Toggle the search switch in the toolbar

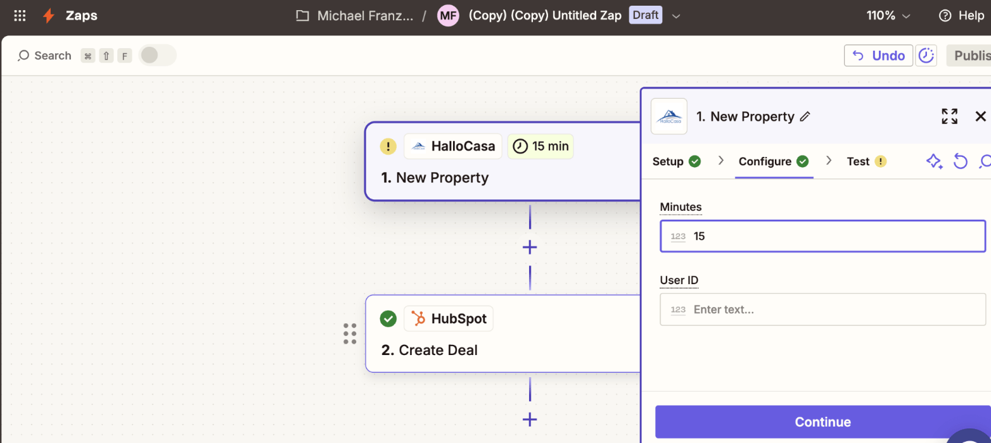click(x=157, y=56)
